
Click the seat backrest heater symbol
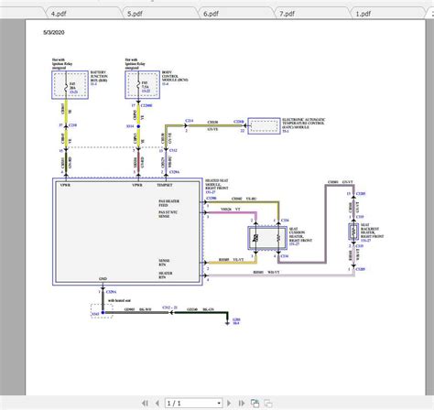click(x=353, y=232)
